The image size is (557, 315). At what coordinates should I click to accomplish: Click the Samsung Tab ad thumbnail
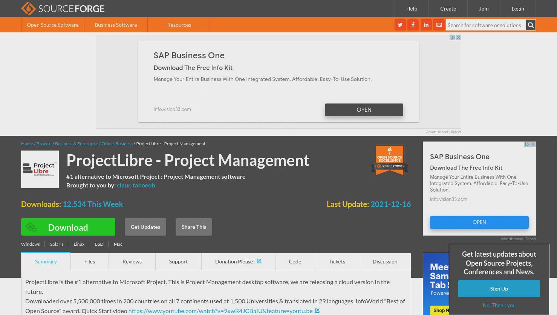pos(436,284)
